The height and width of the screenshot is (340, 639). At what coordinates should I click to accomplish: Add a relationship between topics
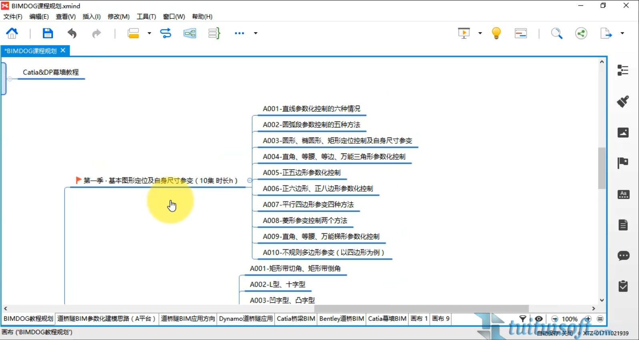[x=166, y=33]
